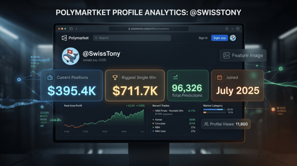
Task: Click the 'Market Category' heading
Action: pos(213,106)
